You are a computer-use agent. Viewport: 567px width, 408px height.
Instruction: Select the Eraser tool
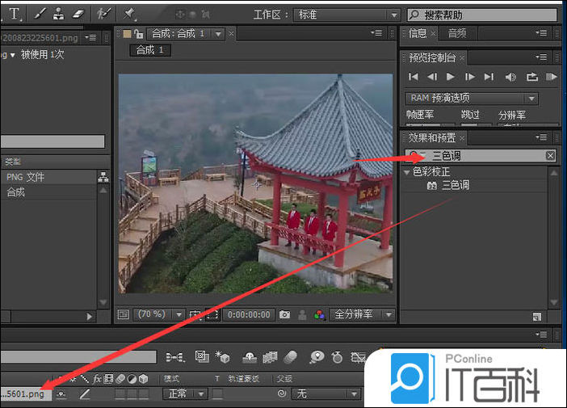click(x=78, y=14)
